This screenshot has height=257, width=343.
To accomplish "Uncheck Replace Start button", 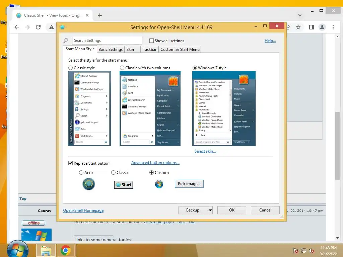I will pos(70,163).
